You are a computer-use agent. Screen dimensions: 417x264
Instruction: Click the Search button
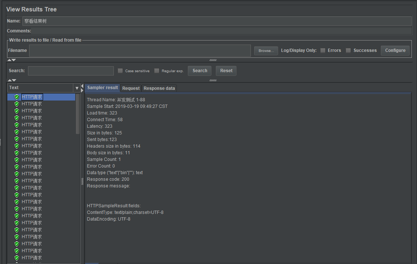click(x=200, y=71)
